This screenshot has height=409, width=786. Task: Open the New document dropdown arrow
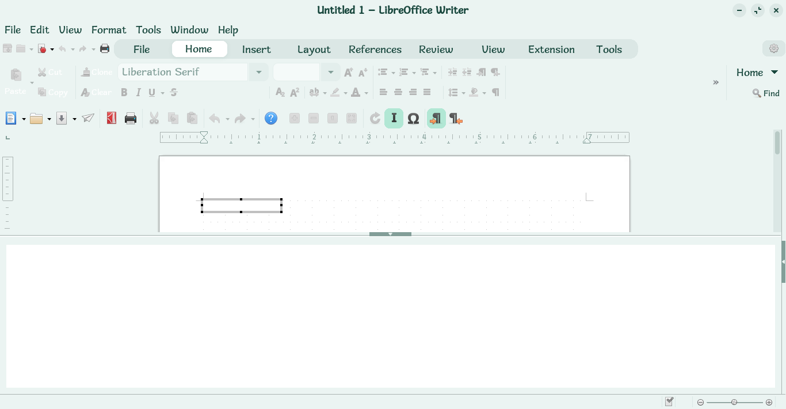coord(24,119)
